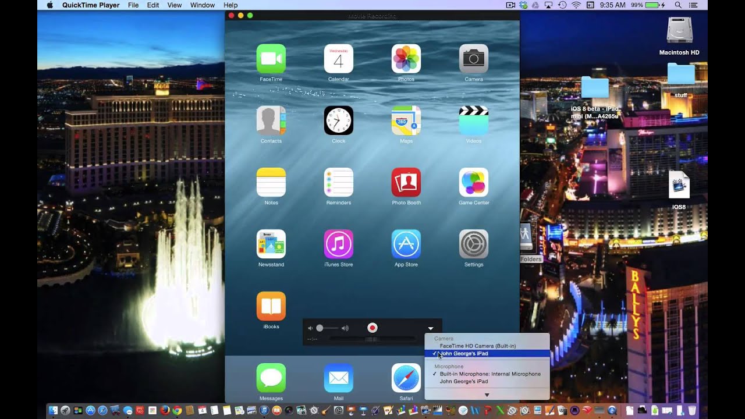
Task: Open Google Chrome from the Dock
Action: click(x=177, y=410)
